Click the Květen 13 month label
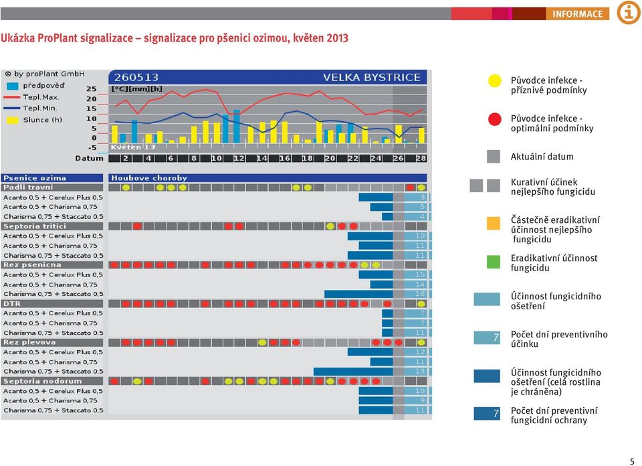642x466 pixels. click(x=132, y=147)
